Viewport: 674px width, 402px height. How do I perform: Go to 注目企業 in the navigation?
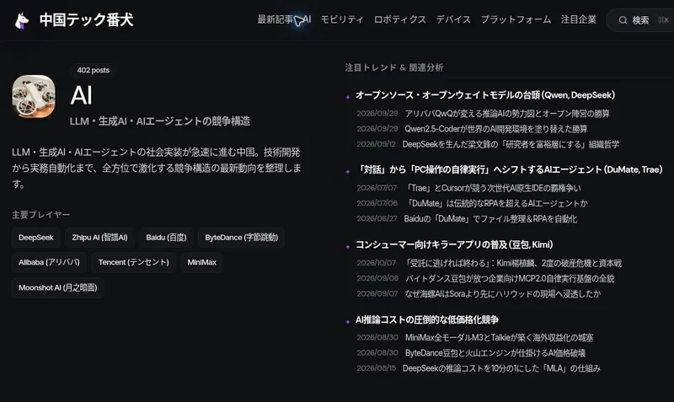(x=579, y=19)
